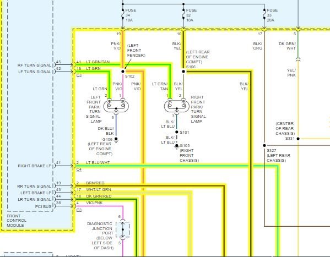The height and width of the screenshot is (257, 330).
Task: Click the 'FUSE 34 10A' label
Action: pyautogui.click(x=131, y=15)
